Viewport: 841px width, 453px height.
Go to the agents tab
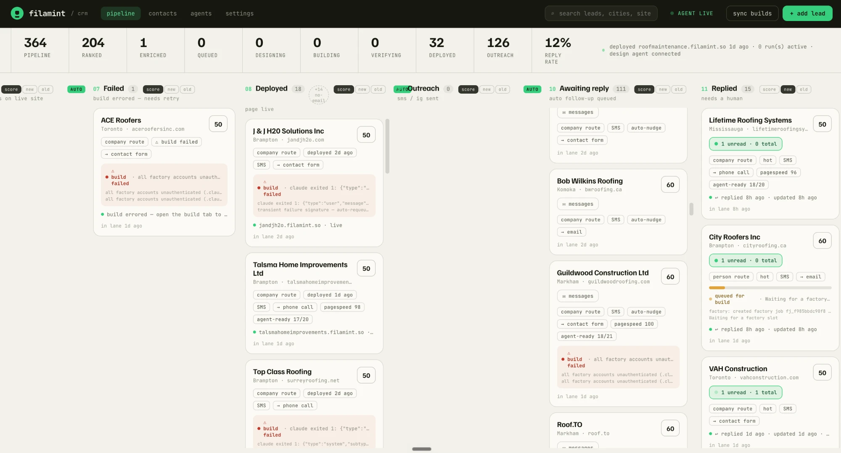[201, 13]
